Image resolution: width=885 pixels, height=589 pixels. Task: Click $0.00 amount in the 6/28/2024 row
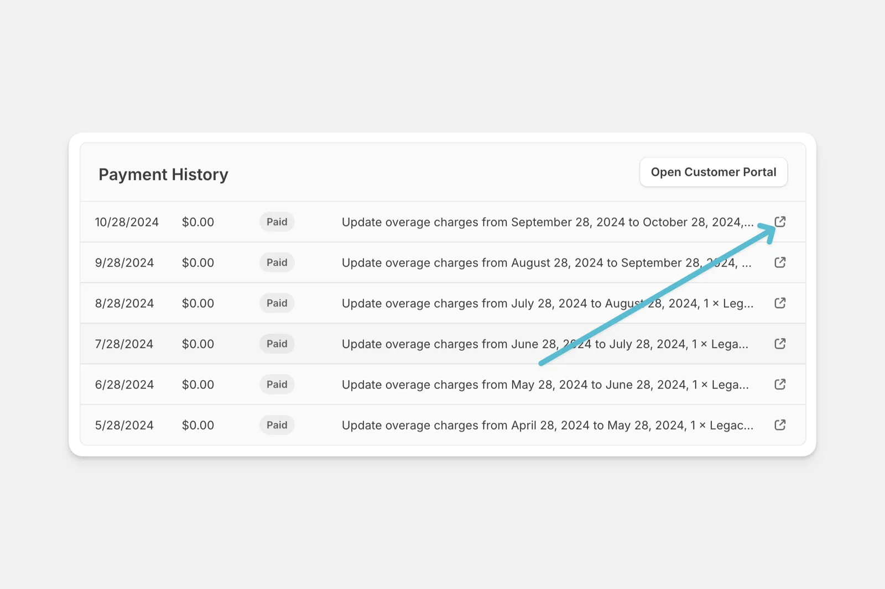[198, 385]
